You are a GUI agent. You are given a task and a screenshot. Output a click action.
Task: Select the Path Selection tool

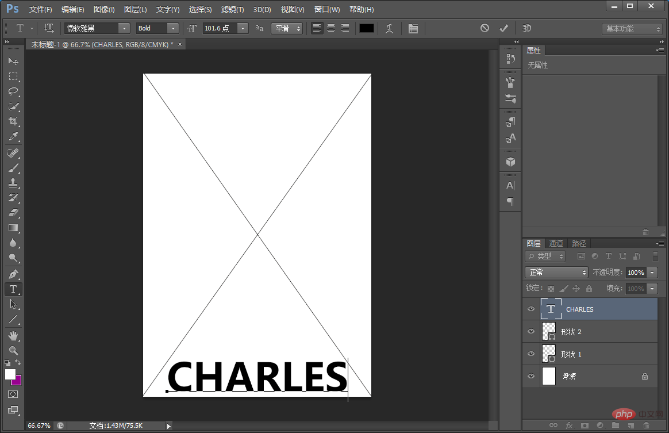[x=13, y=304]
